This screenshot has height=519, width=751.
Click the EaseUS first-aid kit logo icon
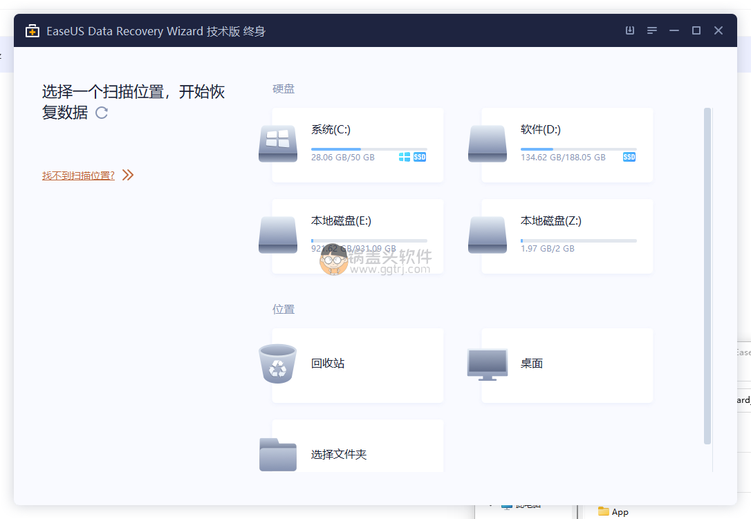point(32,30)
